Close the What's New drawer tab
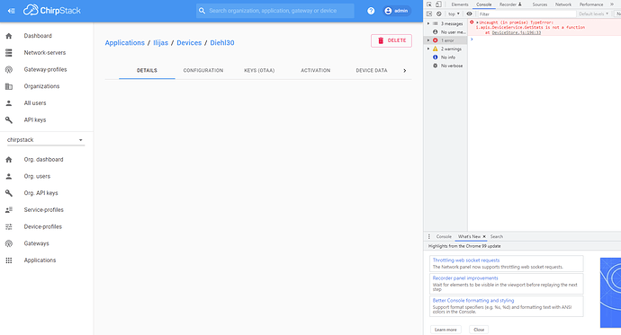Screen dimensions: 621x335 pyautogui.click(x=484, y=236)
